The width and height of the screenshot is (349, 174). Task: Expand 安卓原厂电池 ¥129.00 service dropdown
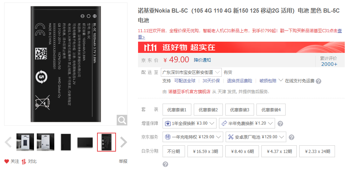coord(256,137)
